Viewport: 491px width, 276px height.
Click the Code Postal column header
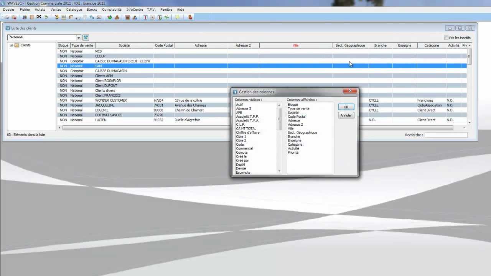(x=164, y=45)
